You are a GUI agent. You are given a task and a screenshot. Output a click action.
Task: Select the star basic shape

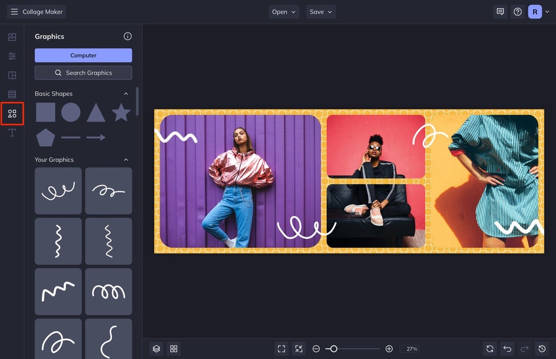pyautogui.click(x=121, y=113)
